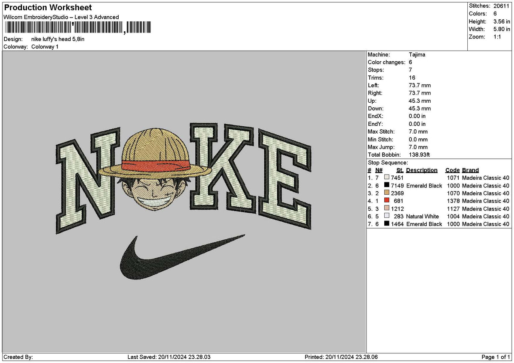Click the "Brand" column header

470,170
